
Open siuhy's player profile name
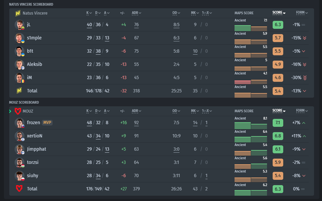pos(32,176)
